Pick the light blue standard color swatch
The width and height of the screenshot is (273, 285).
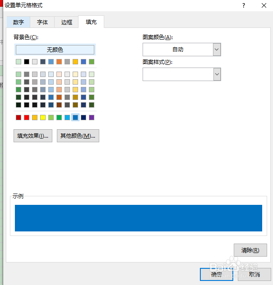coord(67,118)
